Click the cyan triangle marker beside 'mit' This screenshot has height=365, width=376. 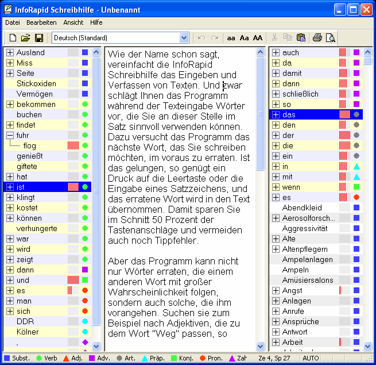pyautogui.click(x=356, y=176)
